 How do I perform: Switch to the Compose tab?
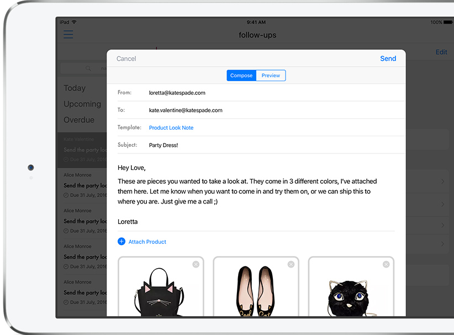[x=241, y=75]
